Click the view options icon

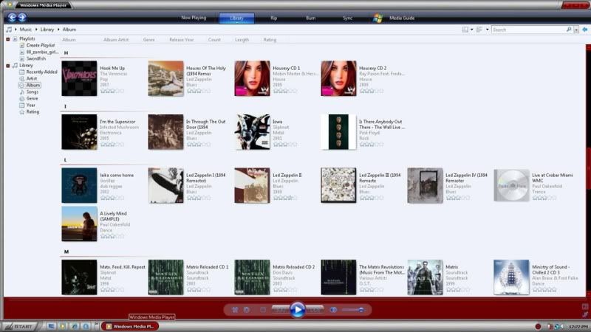coord(479,30)
